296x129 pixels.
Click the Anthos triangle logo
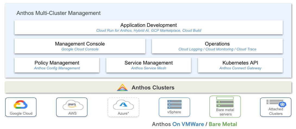[x=122, y=88]
